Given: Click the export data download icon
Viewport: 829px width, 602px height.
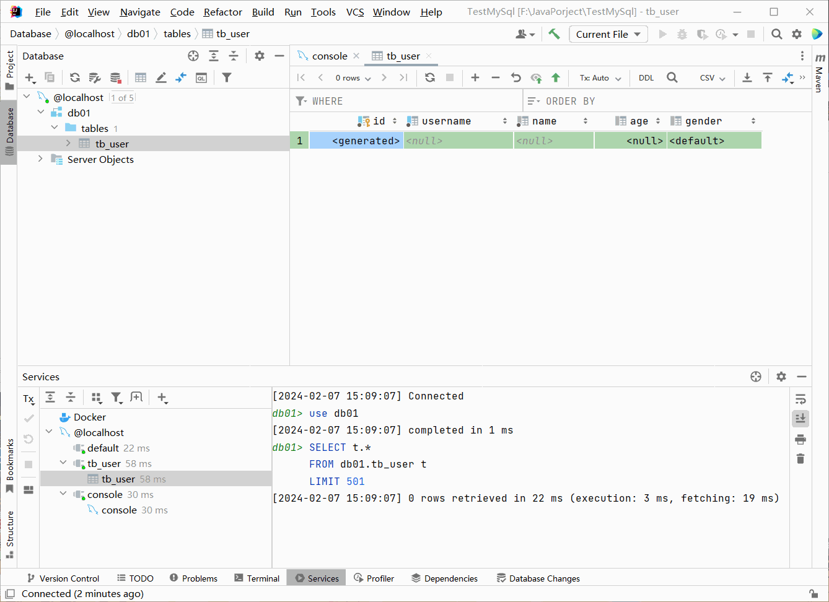Looking at the screenshot, I should [x=747, y=77].
